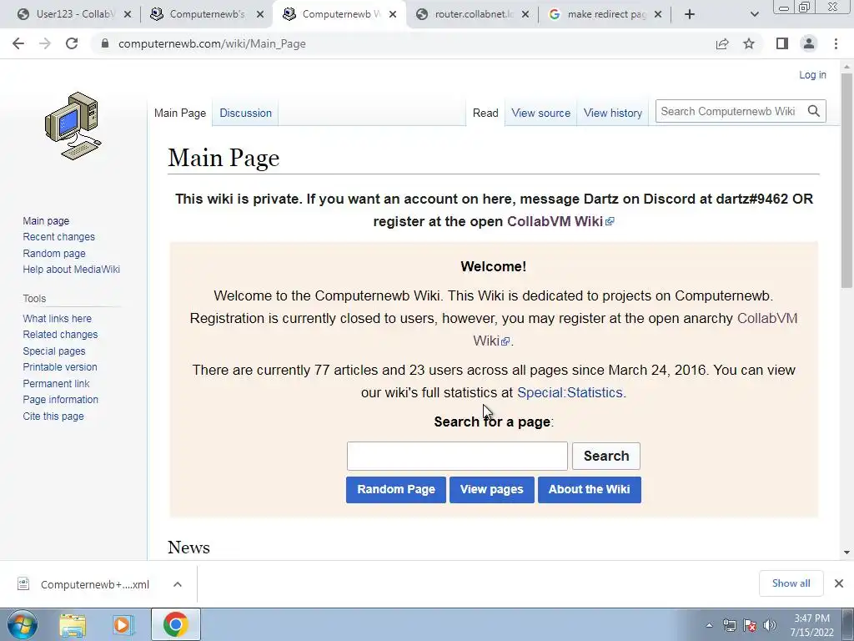
Task: Close the router.collabnet tab
Action: pos(525,14)
